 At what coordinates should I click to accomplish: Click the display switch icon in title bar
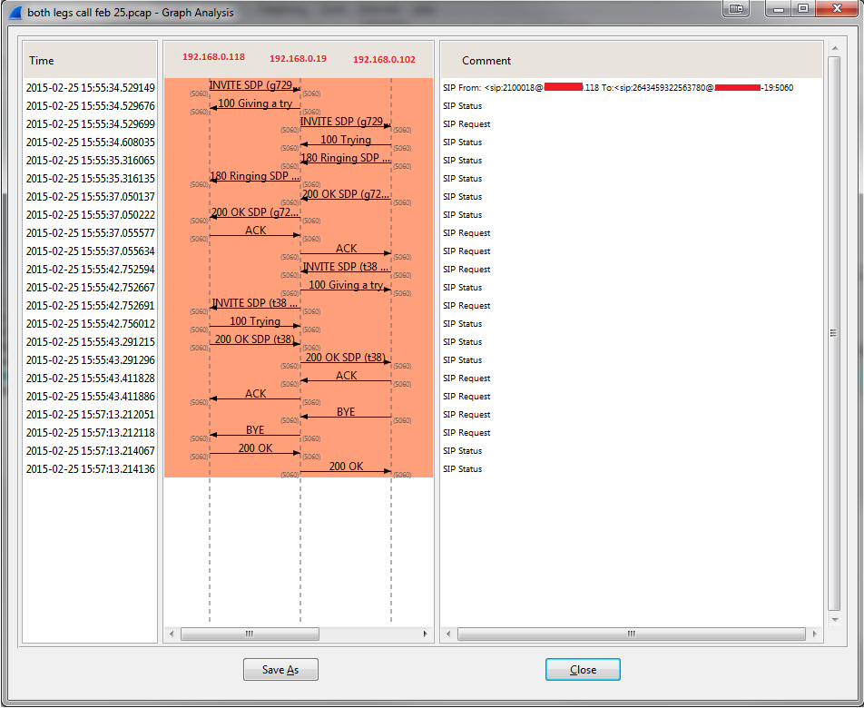736,8
